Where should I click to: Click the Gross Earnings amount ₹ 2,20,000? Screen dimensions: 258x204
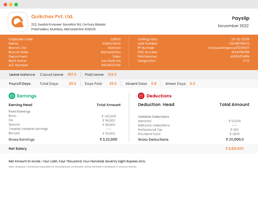click(108, 140)
